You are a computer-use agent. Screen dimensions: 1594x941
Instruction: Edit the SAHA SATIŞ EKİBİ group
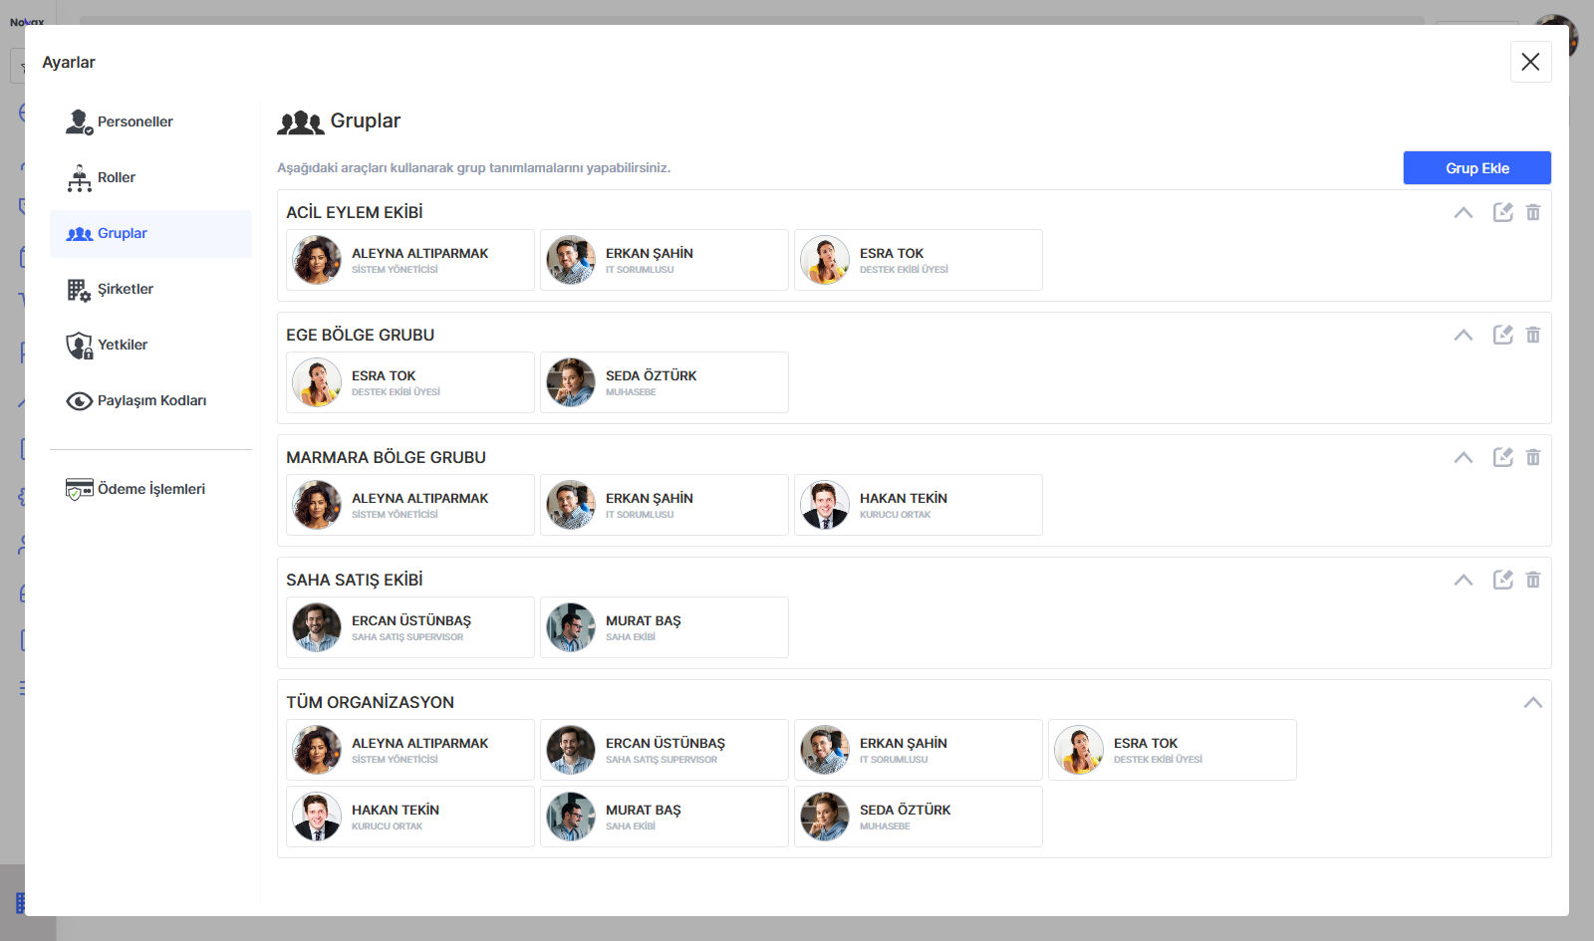1502,580
